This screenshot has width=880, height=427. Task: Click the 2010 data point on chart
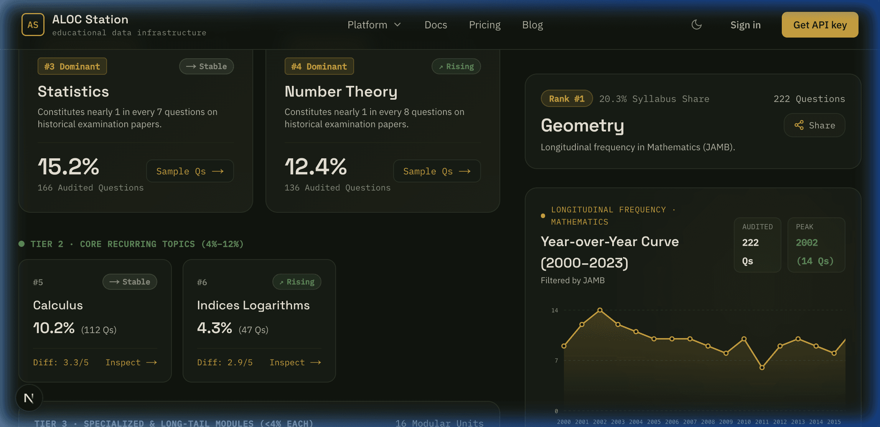[744, 339]
